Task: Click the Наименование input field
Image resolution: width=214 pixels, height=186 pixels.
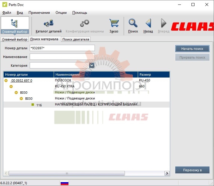Action: [x=62, y=56]
